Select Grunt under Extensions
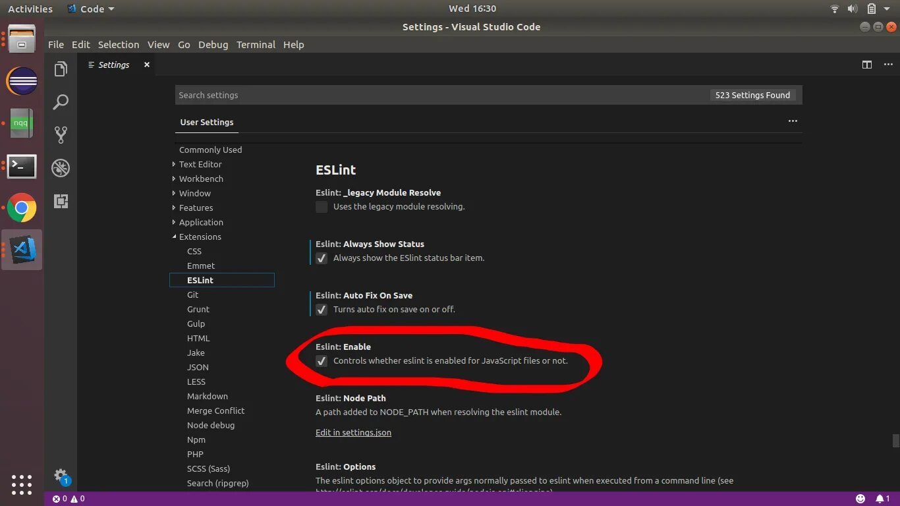 point(198,309)
